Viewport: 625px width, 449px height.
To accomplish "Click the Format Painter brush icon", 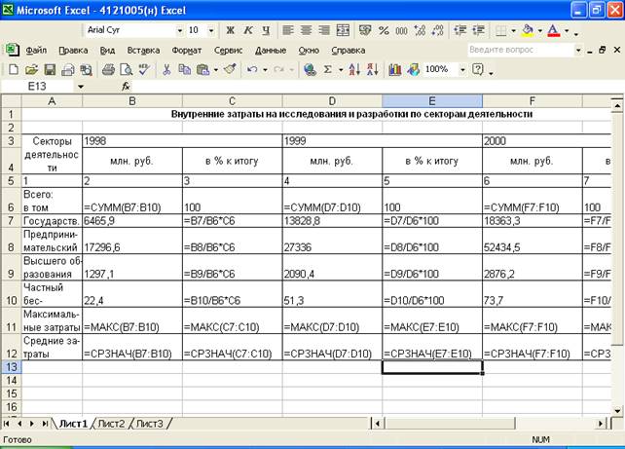I will [x=229, y=70].
